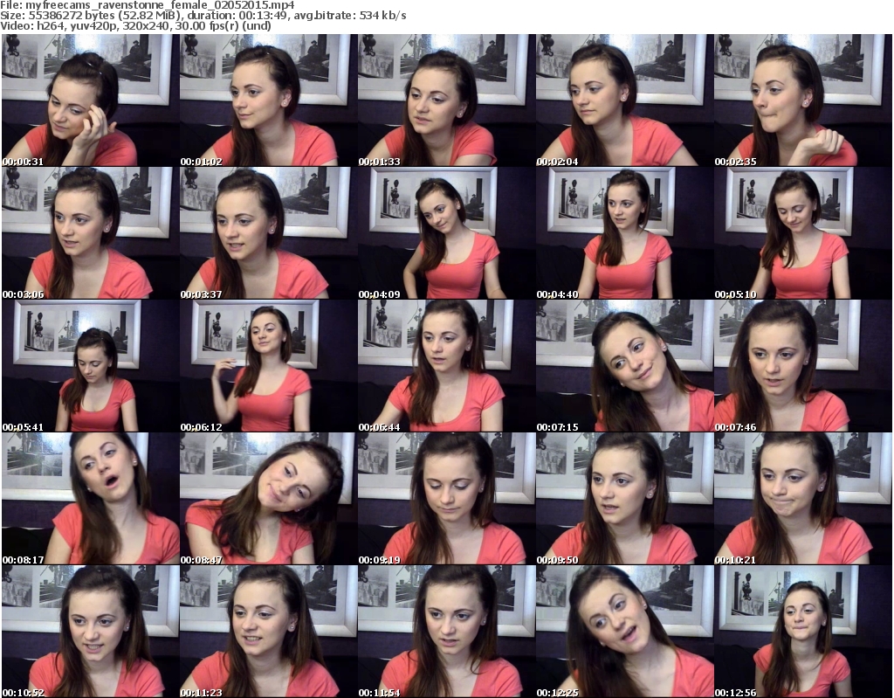This screenshot has height=698, width=894.
Task: Open the 00:08:17 frame thumbnail
Action: [x=90, y=499]
